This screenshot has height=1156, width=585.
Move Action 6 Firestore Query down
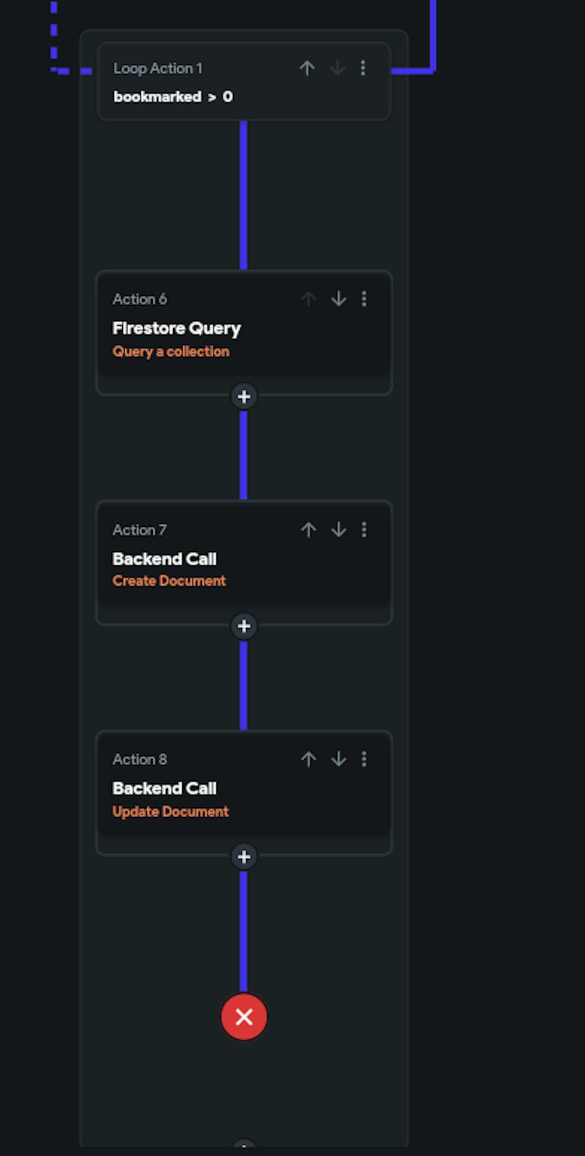click(338, 299)
